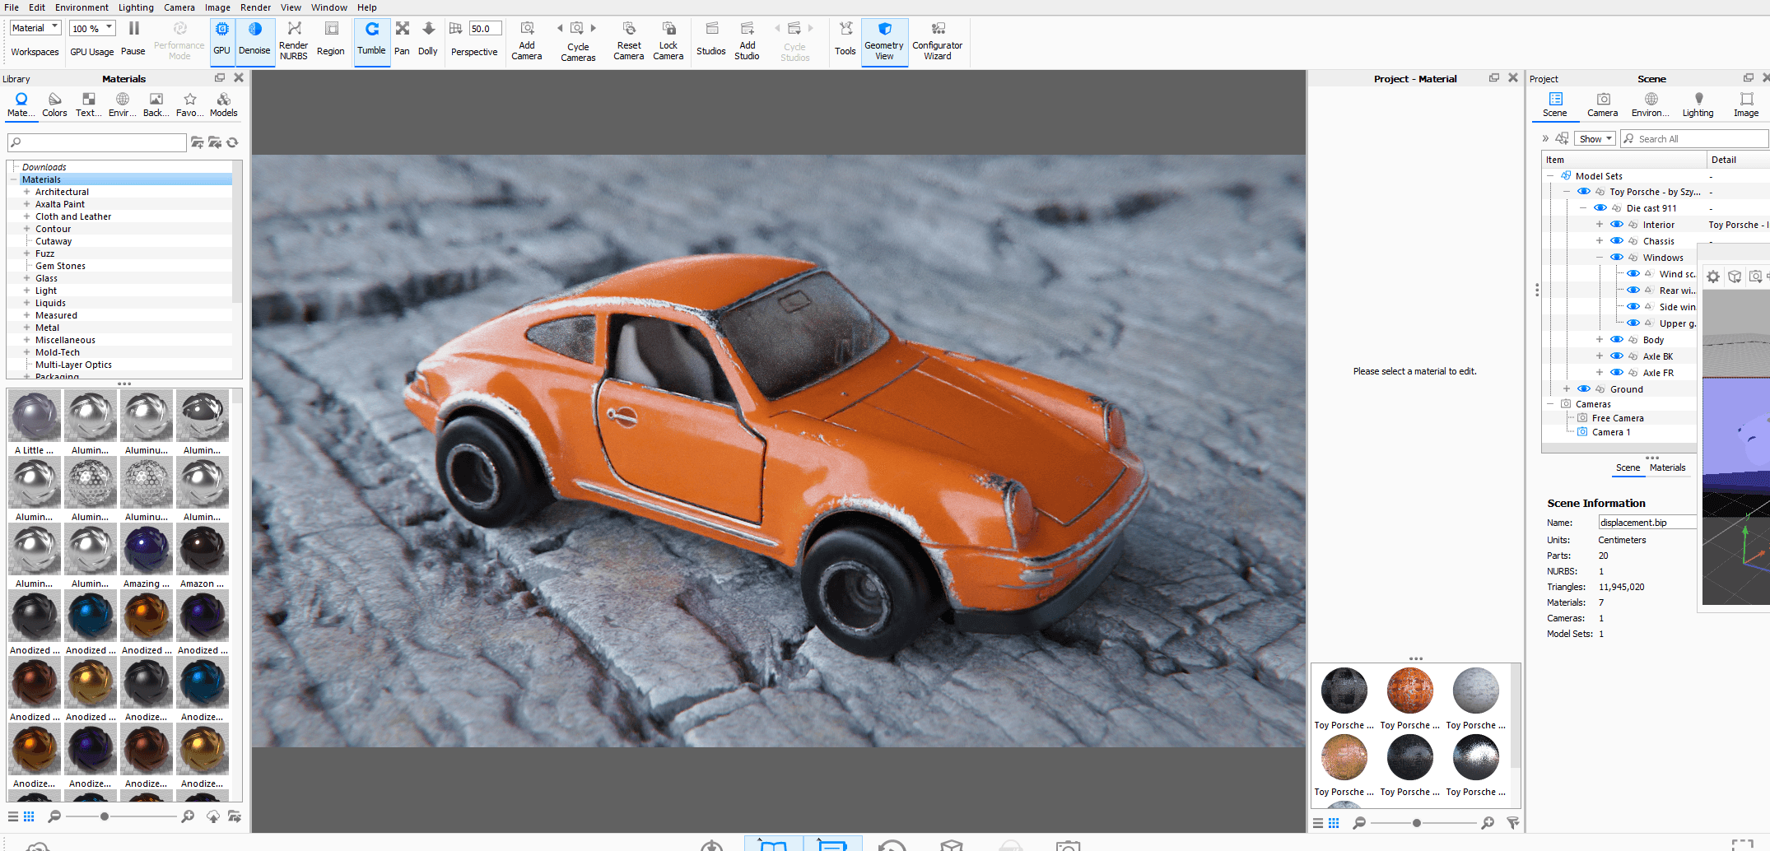Switch to the Lighting tab
The height and width of the screenshot is (851, 1770).
[x=1698, y=104]
